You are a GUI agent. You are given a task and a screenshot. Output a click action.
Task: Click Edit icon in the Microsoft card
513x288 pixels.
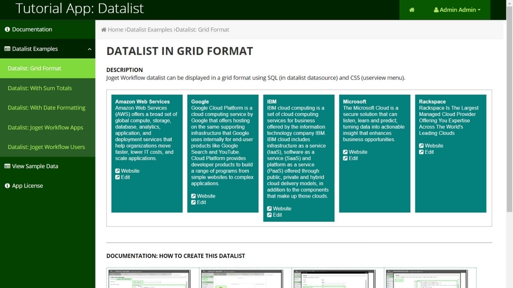coord(345,158)
